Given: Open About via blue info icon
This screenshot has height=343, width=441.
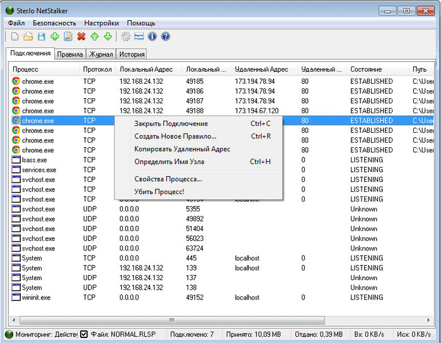Looking at the screenshot, I should click(x=152, y=37).
